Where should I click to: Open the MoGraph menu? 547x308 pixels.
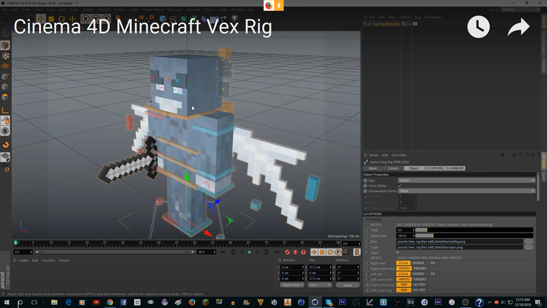point(175,10)
